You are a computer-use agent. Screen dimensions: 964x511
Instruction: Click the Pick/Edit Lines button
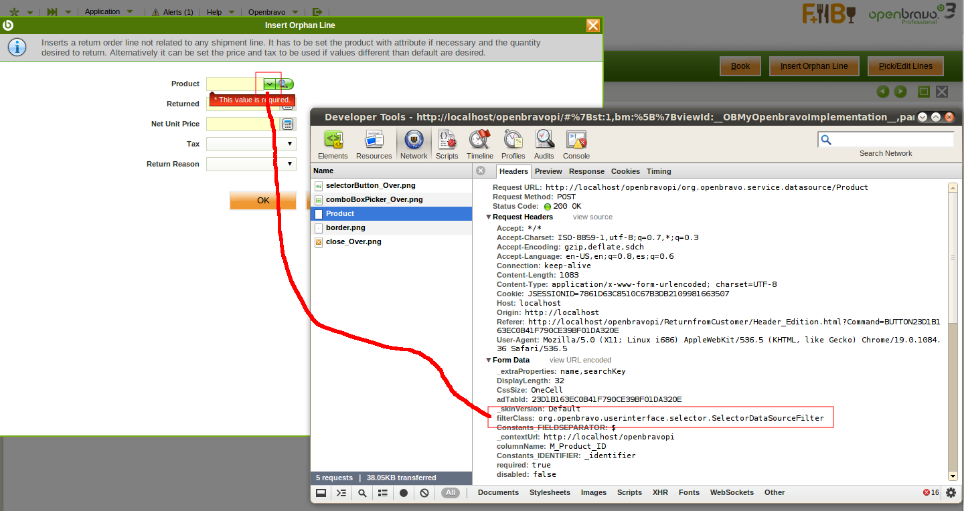906,66
